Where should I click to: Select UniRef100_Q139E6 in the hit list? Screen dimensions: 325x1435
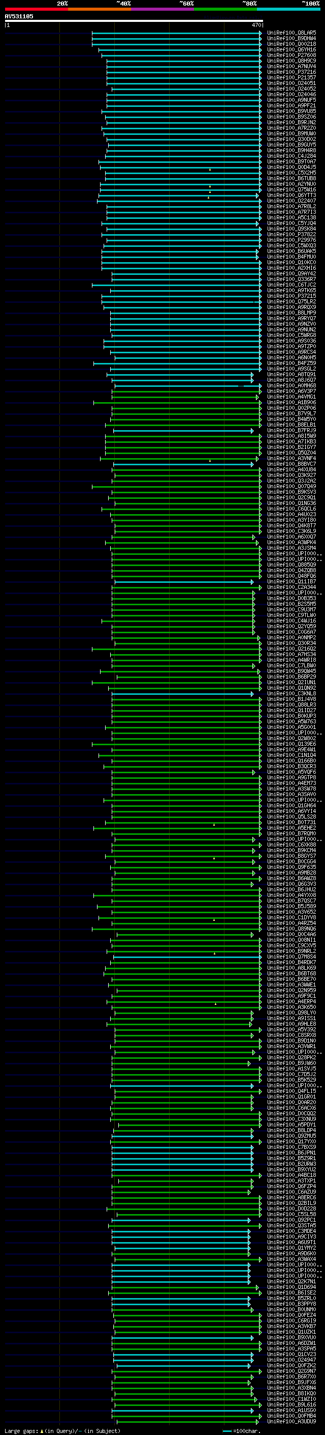(291, 744)
